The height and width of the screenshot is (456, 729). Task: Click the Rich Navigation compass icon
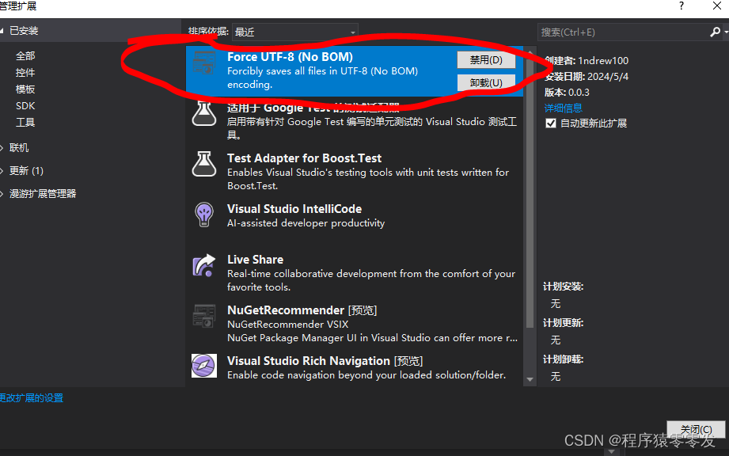[x=204, y=366]
